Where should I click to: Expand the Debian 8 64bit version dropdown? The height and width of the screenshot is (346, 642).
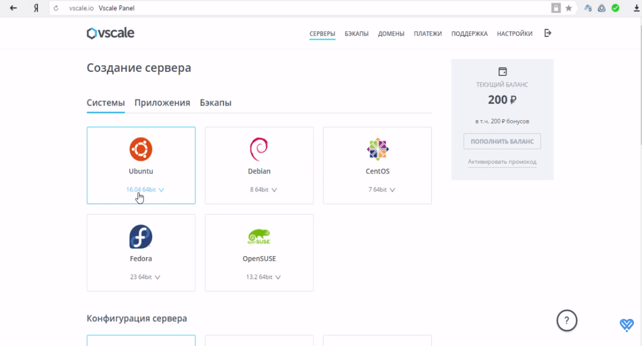[264, 190]
